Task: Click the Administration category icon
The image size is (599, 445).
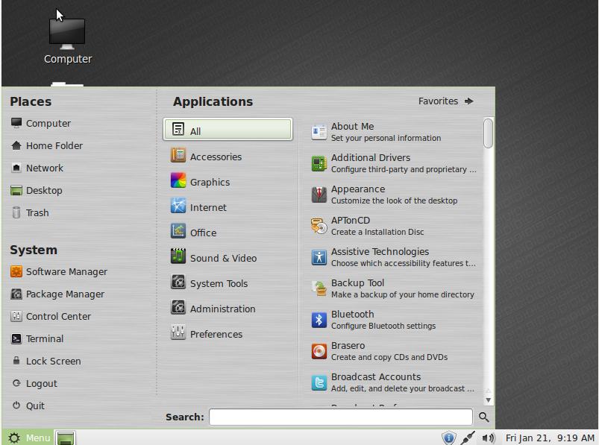Action: 178,307
